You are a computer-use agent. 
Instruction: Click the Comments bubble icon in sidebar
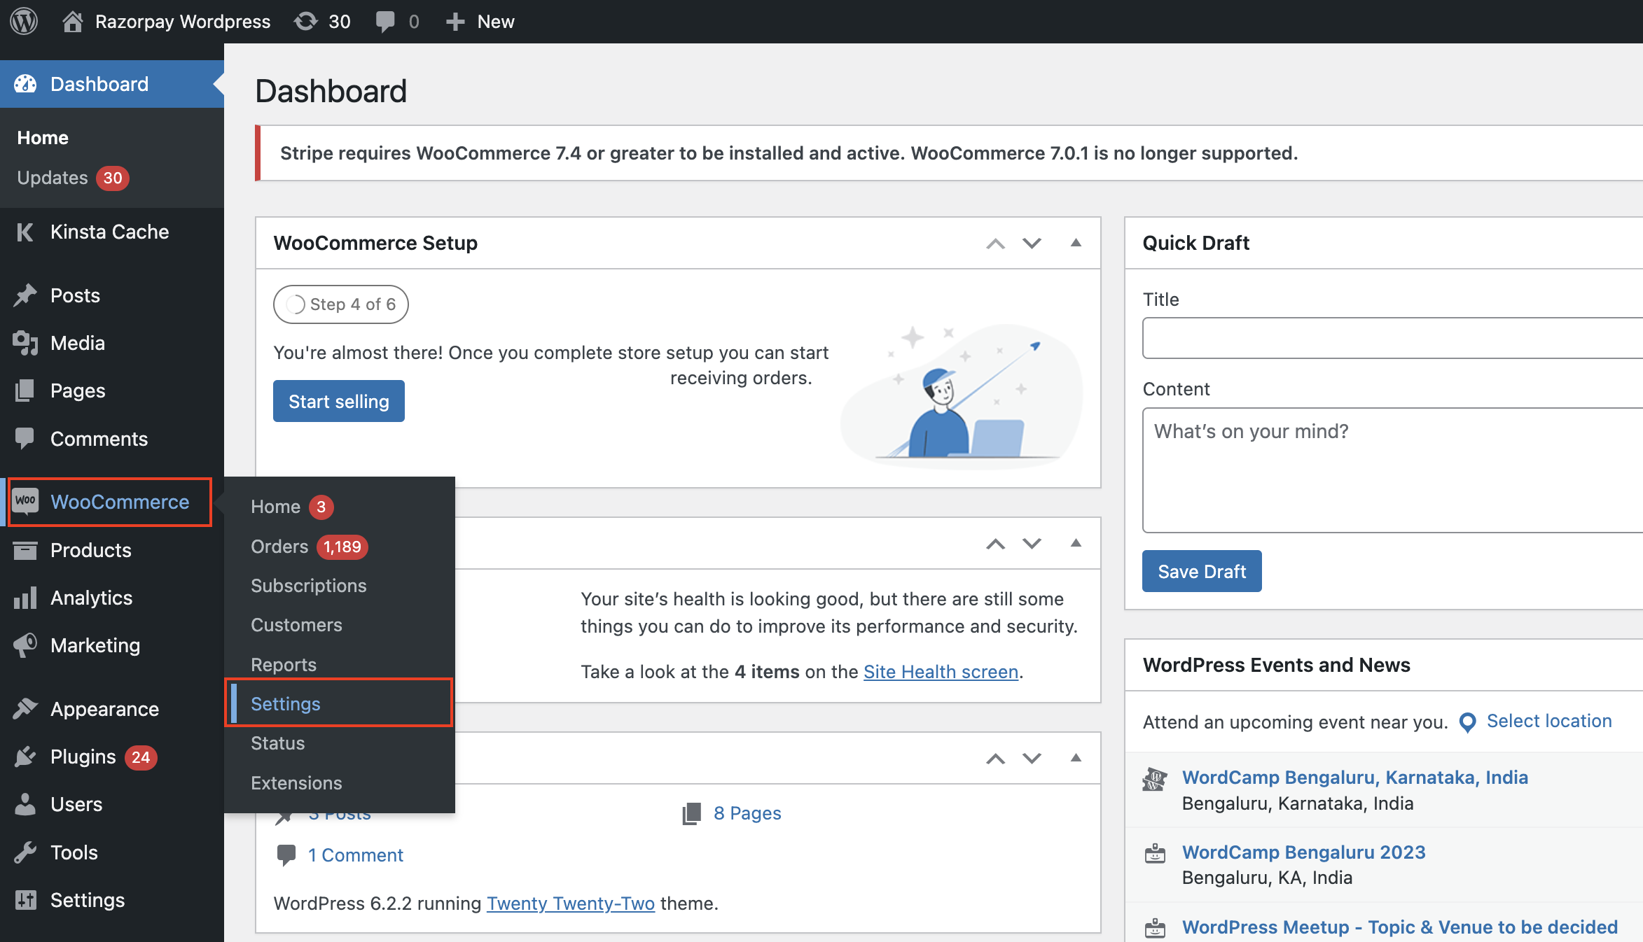[x=25, y=439]
